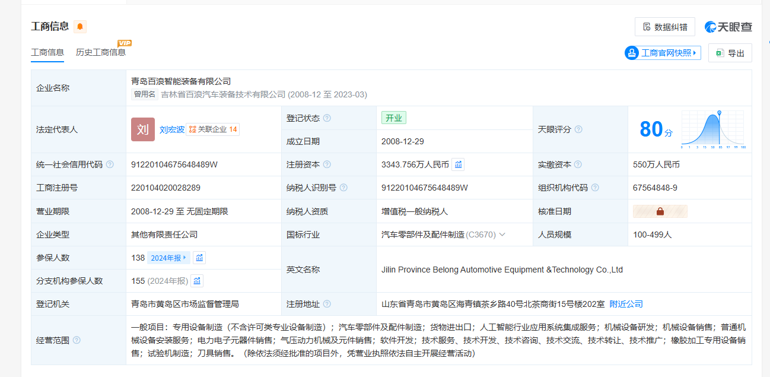Click the help icon next to 注册地址
770x377 pixels.
pyautogui.click(x=327, y=304)
